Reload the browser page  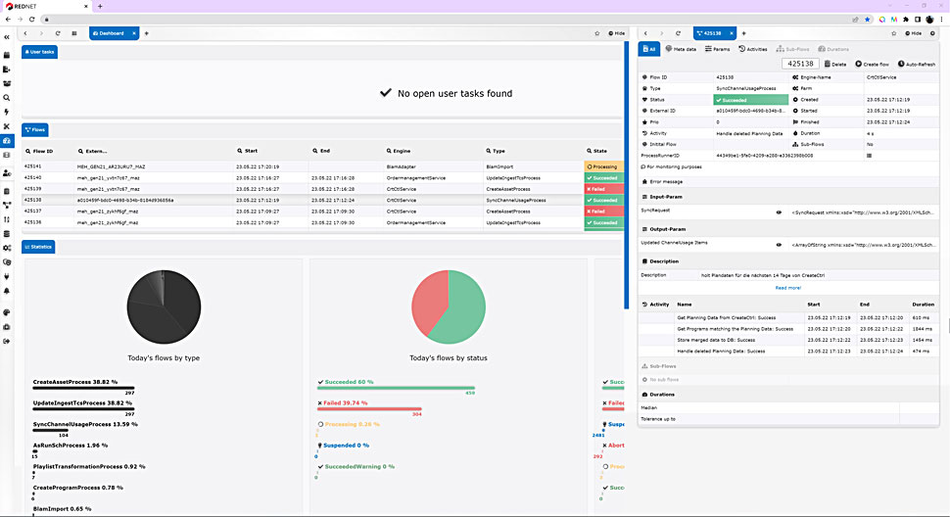31,19
